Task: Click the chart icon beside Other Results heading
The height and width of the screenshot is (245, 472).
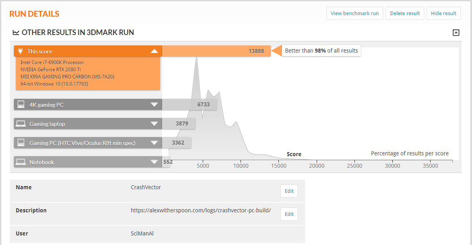Action: pyautogui.click(x=16, y=33)
